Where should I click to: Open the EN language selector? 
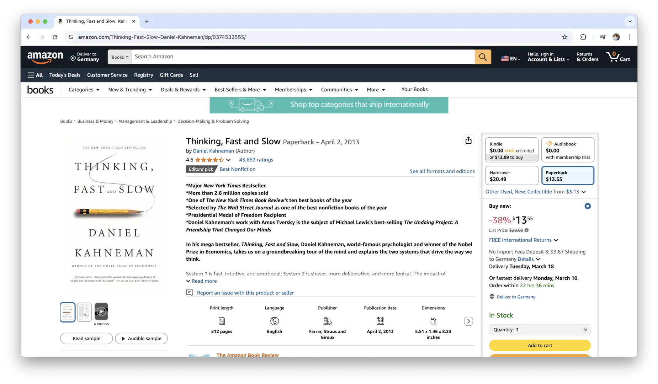[x=511, y=58]
